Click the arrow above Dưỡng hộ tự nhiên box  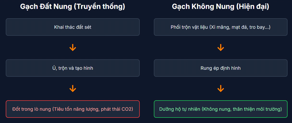[x=221, y=89]
